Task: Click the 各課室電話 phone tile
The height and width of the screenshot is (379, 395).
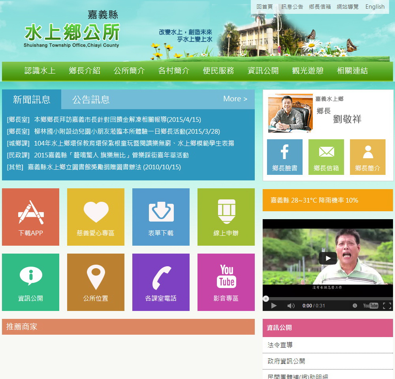Action: (x=161, y=282)
